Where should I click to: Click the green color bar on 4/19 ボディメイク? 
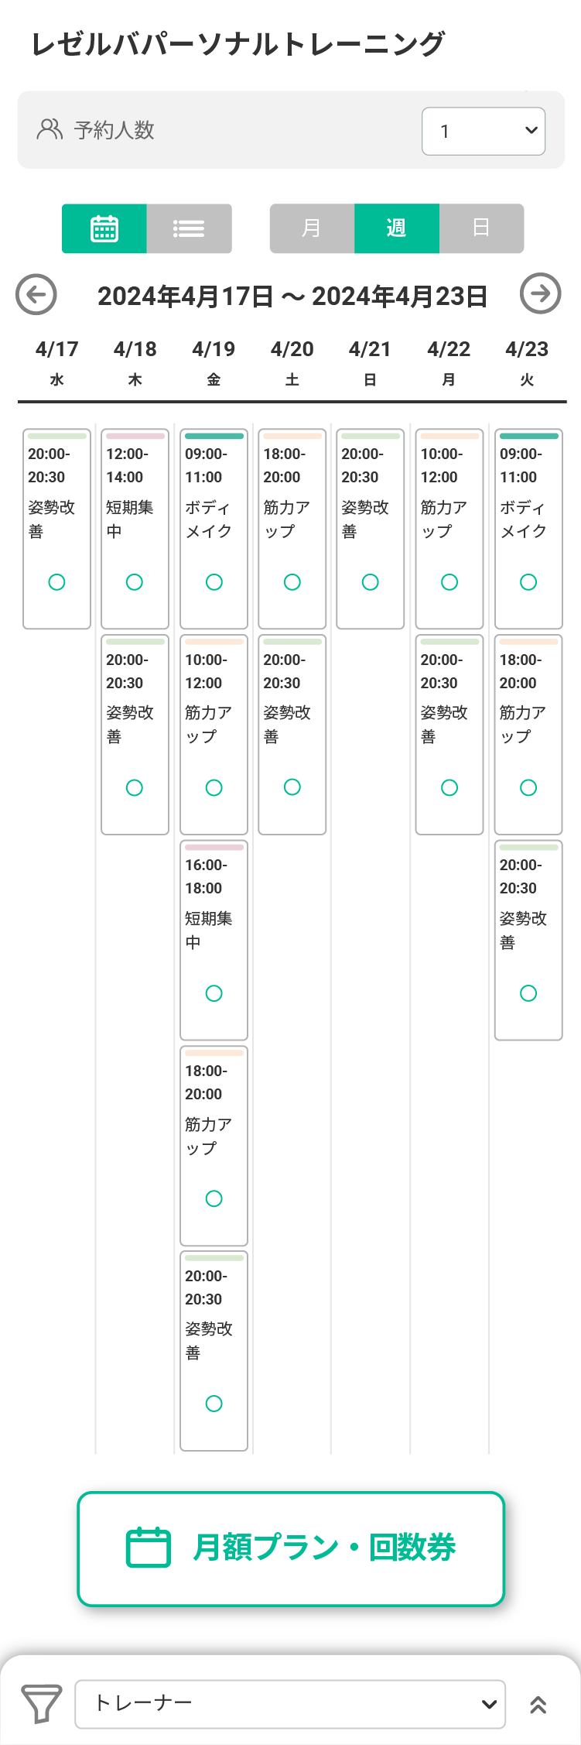tap(214, 437)
